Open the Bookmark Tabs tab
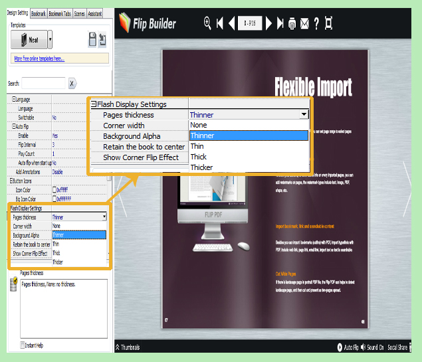The image size is (422, 362). (x=60, y=13)
